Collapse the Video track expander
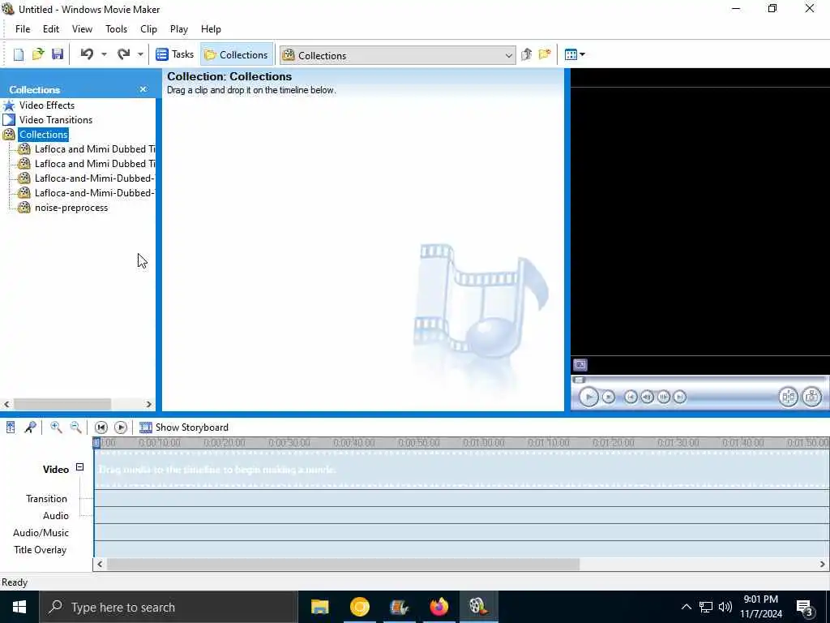 80,467
